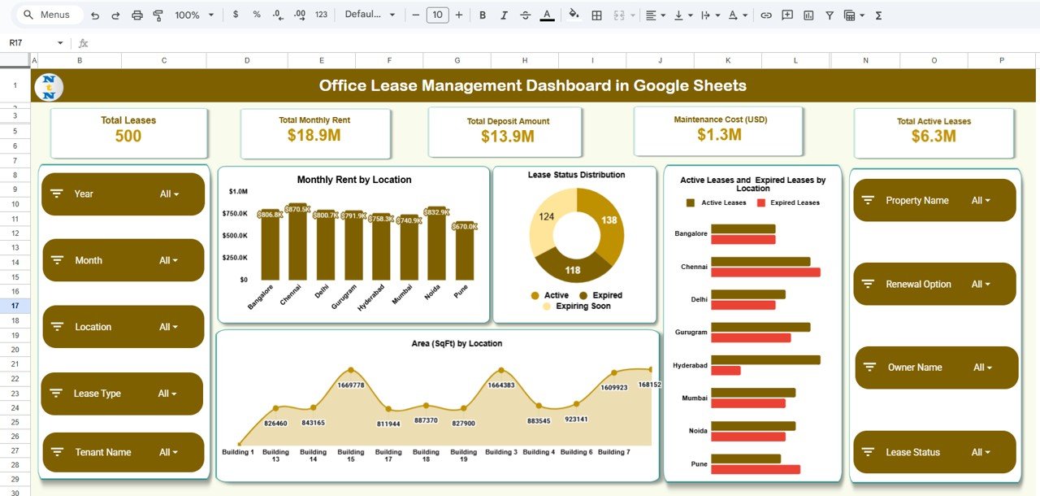Image resolution: width=1040 pixels, height=496 pixels.
Task: Click the Undo arrow icon
Action: click(x=95, y=15)
